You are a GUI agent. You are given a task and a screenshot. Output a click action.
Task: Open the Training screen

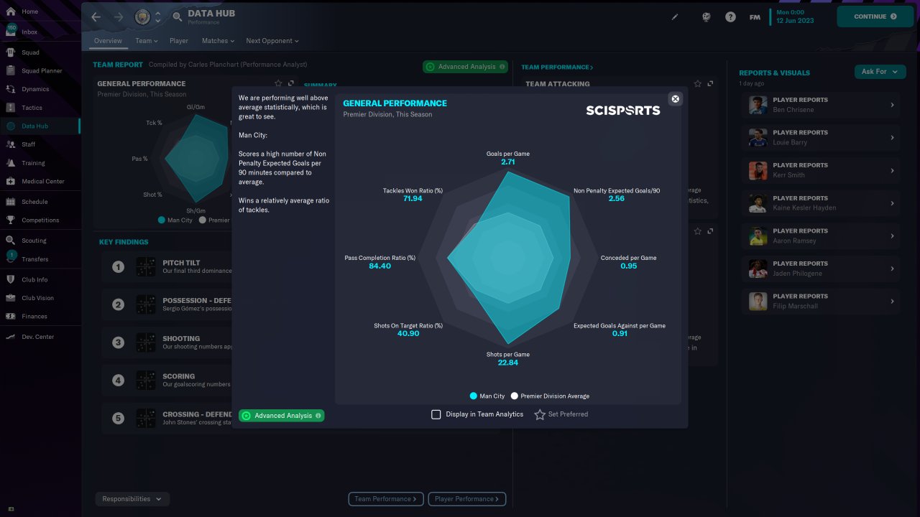(40, 163)
